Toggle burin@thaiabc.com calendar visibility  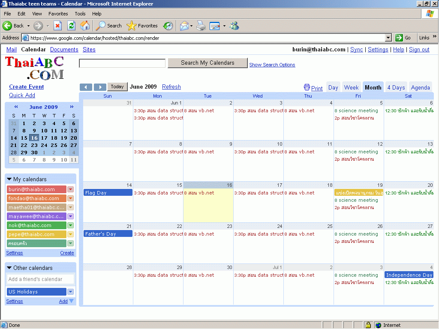click(36, 189)
